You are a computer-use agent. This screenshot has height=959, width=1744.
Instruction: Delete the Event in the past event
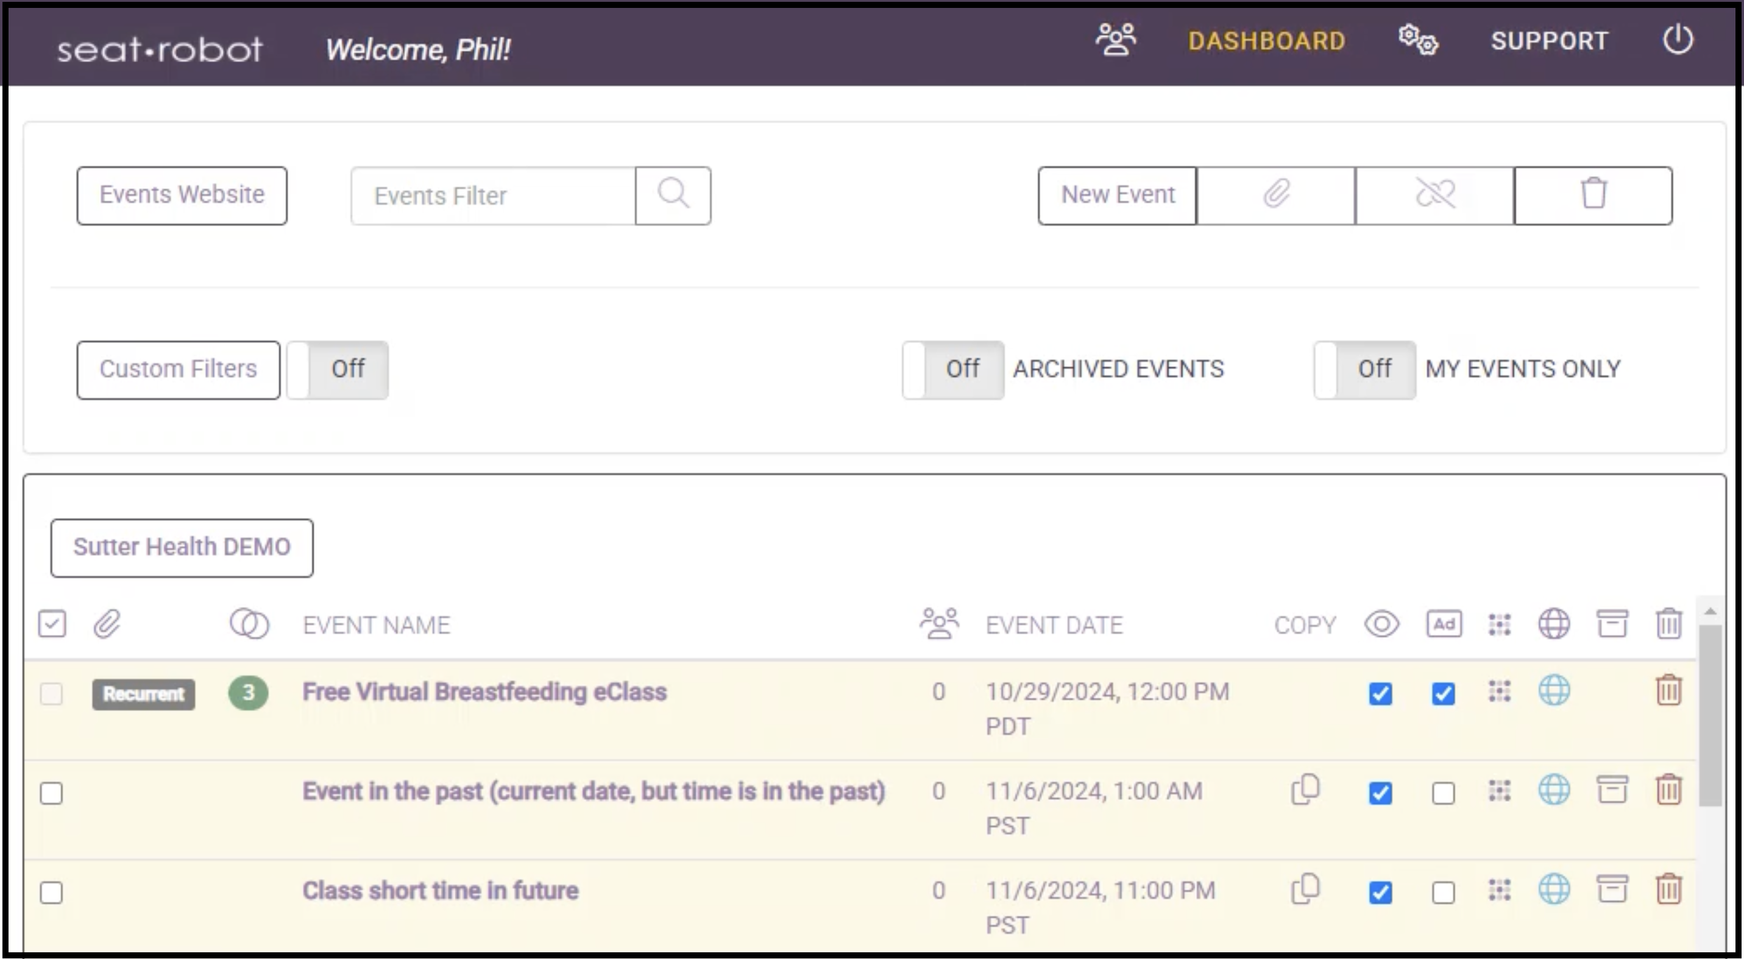click(1669, 789)
